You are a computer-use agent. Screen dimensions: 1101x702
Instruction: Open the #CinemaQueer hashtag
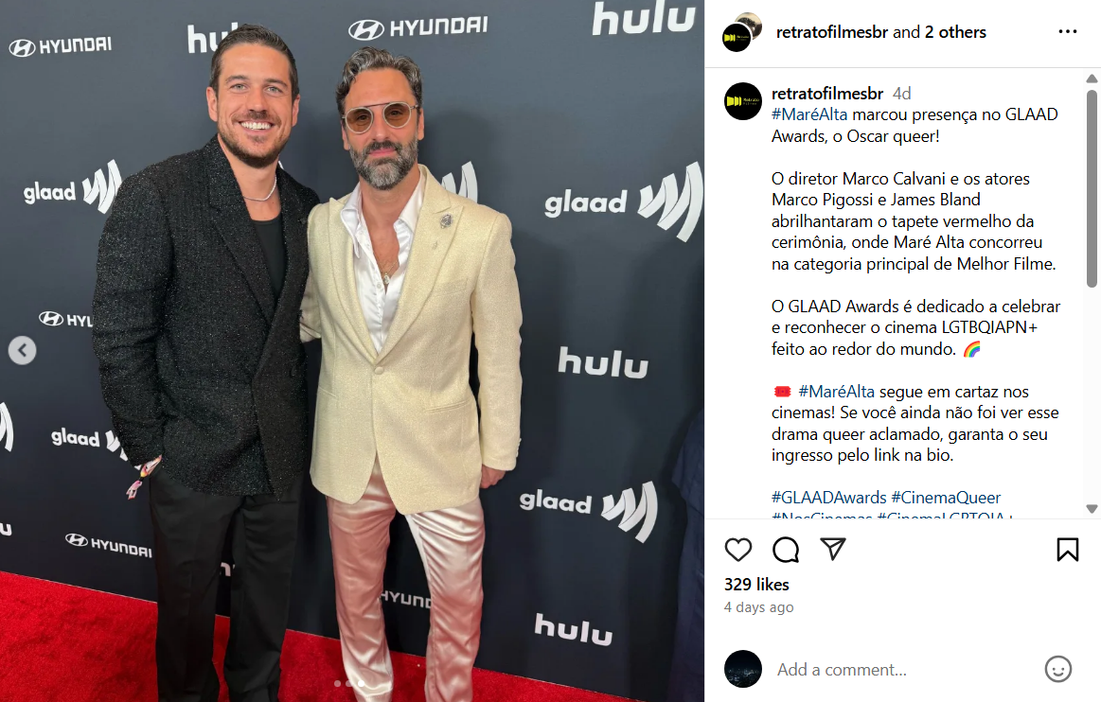(946, 498)
